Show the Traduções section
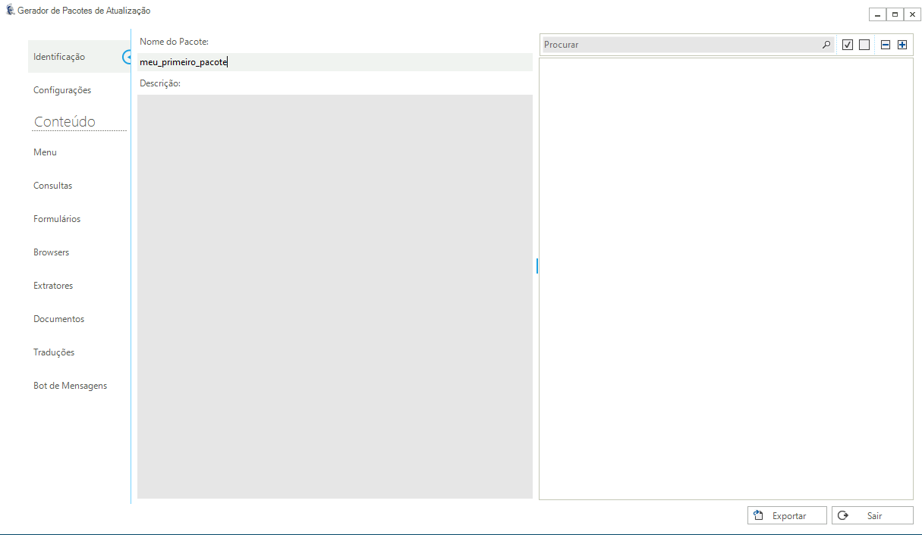 [x=54, y=352]
